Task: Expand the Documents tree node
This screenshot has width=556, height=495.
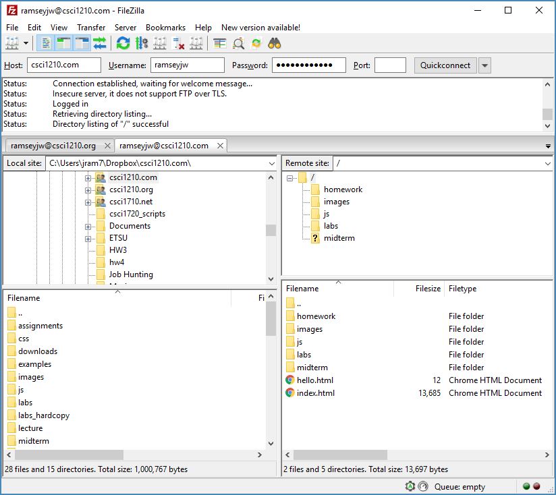Action: click(88, 227)
